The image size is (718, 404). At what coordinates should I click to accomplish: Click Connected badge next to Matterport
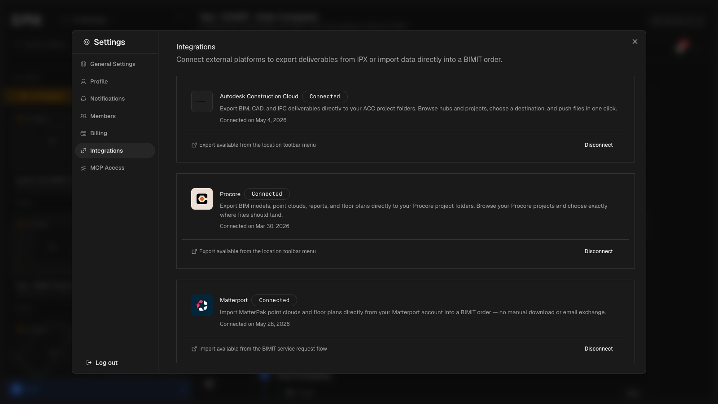pyautogui.click(x=274, y=300)
